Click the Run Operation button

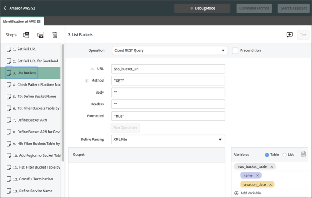(x=125, y=128)
